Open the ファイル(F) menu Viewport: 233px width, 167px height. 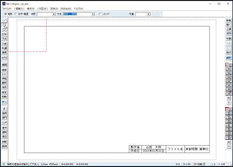coord(7,9)
